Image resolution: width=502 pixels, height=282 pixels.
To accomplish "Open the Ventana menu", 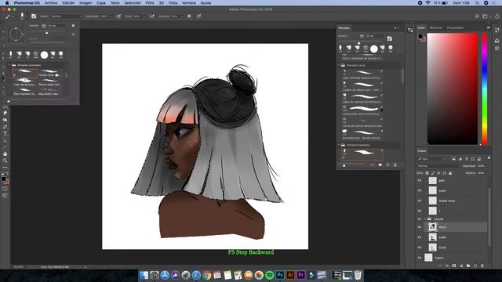I will 188,3.
